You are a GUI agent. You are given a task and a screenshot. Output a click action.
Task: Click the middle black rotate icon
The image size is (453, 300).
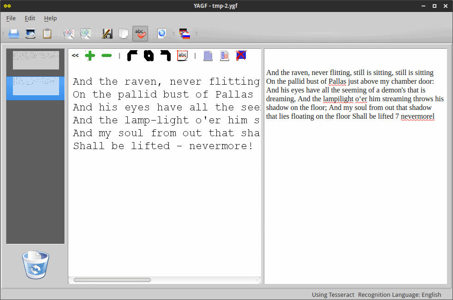pyautogui.click(x=149, y=56)
